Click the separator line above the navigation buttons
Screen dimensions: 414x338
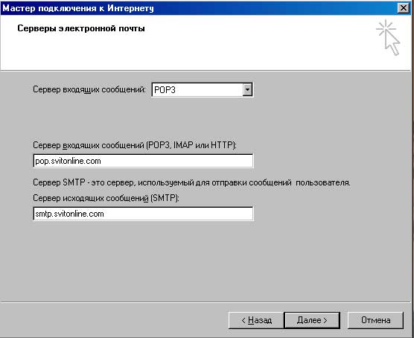click(x=206, y=302)
